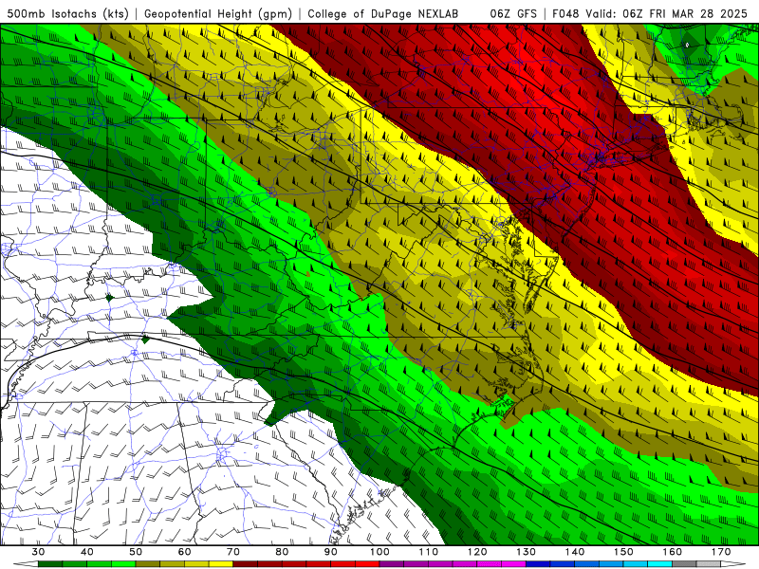This screenshot has height=569, width=759.
Task: Pick the darkest green swatch starting at 30 kt
Action: pos(50,564)
